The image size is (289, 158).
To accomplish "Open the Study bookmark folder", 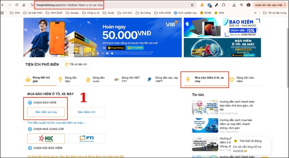I will (108, 13).
